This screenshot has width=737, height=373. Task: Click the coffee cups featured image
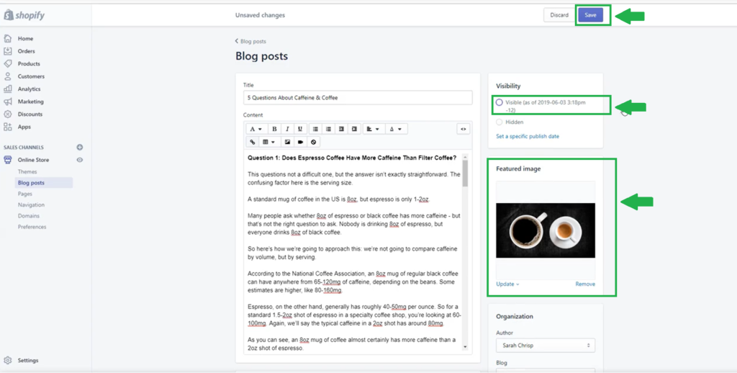tap(546, 230)
